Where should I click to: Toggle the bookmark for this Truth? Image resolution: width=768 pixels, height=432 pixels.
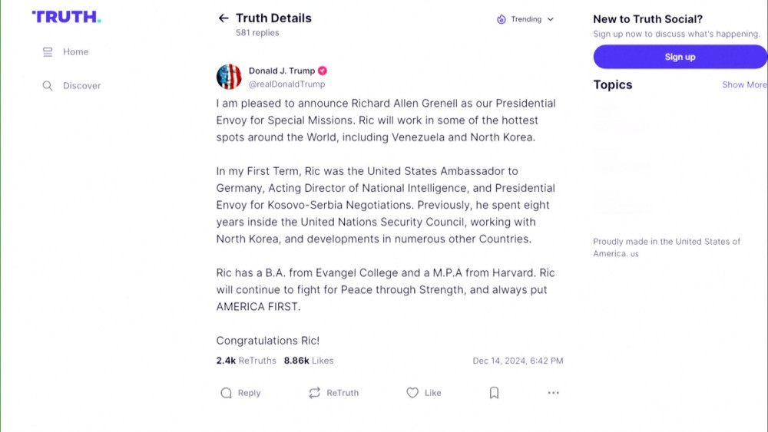[494, 393]
